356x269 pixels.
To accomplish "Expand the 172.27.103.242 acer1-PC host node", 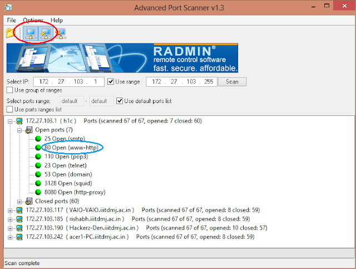I will click(x=10, y=238).
